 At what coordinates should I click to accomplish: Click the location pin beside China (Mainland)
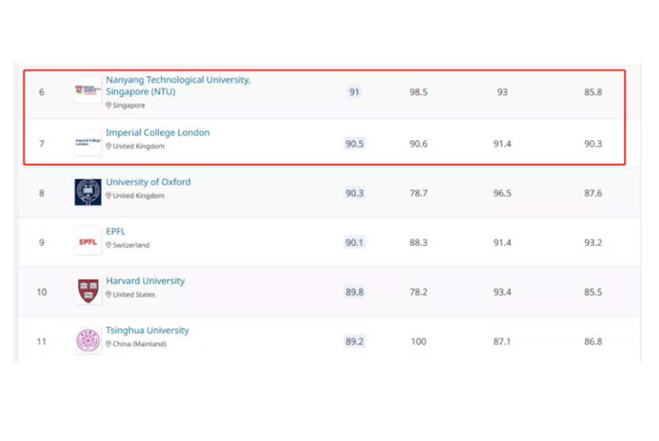tap(109, 344)
